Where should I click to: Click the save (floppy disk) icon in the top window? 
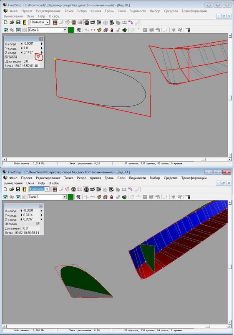(x=18, y=22)
